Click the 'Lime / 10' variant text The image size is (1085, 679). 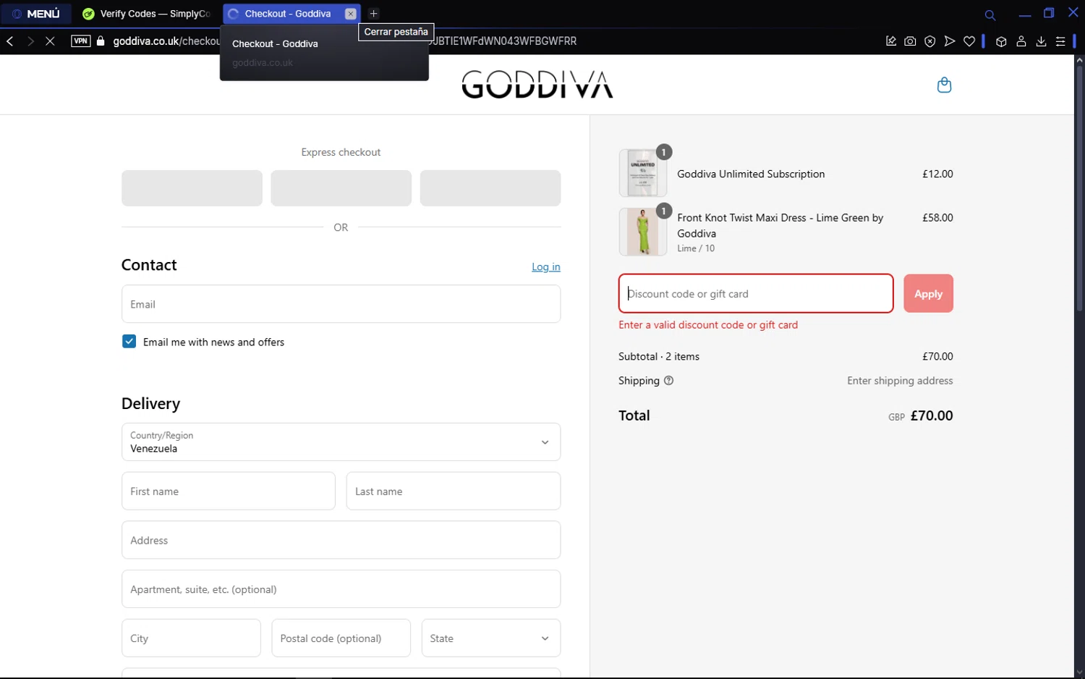pyautogui.click(x=696, y=248)
